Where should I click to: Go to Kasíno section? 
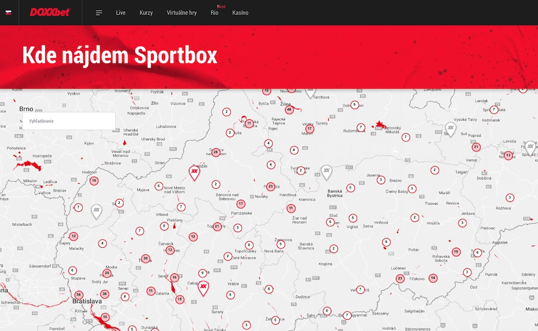240,13
